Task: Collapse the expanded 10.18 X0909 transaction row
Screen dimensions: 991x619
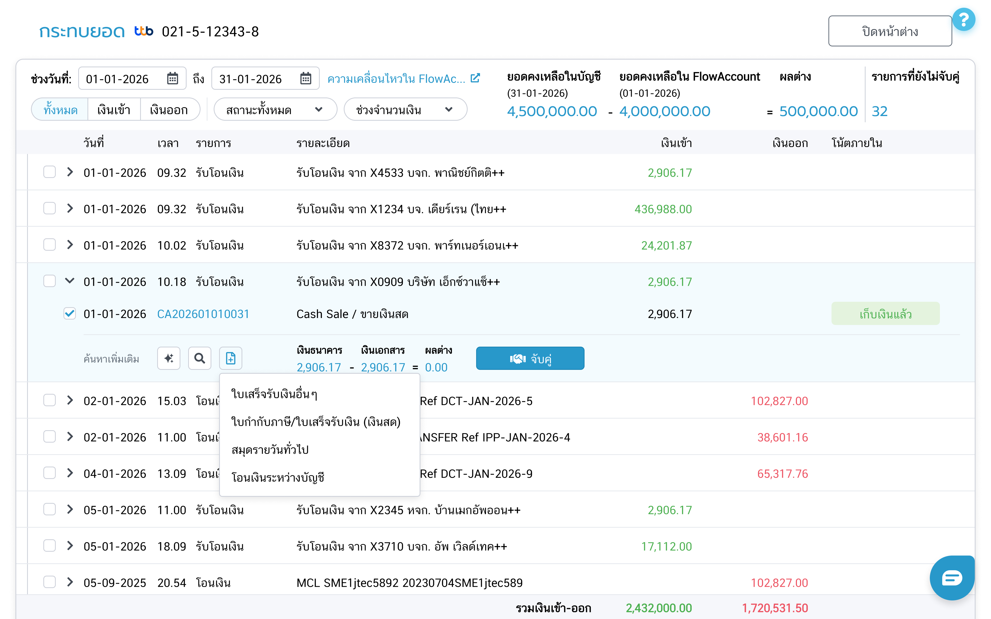Action: pyautogui.click(x=70, y=281)
